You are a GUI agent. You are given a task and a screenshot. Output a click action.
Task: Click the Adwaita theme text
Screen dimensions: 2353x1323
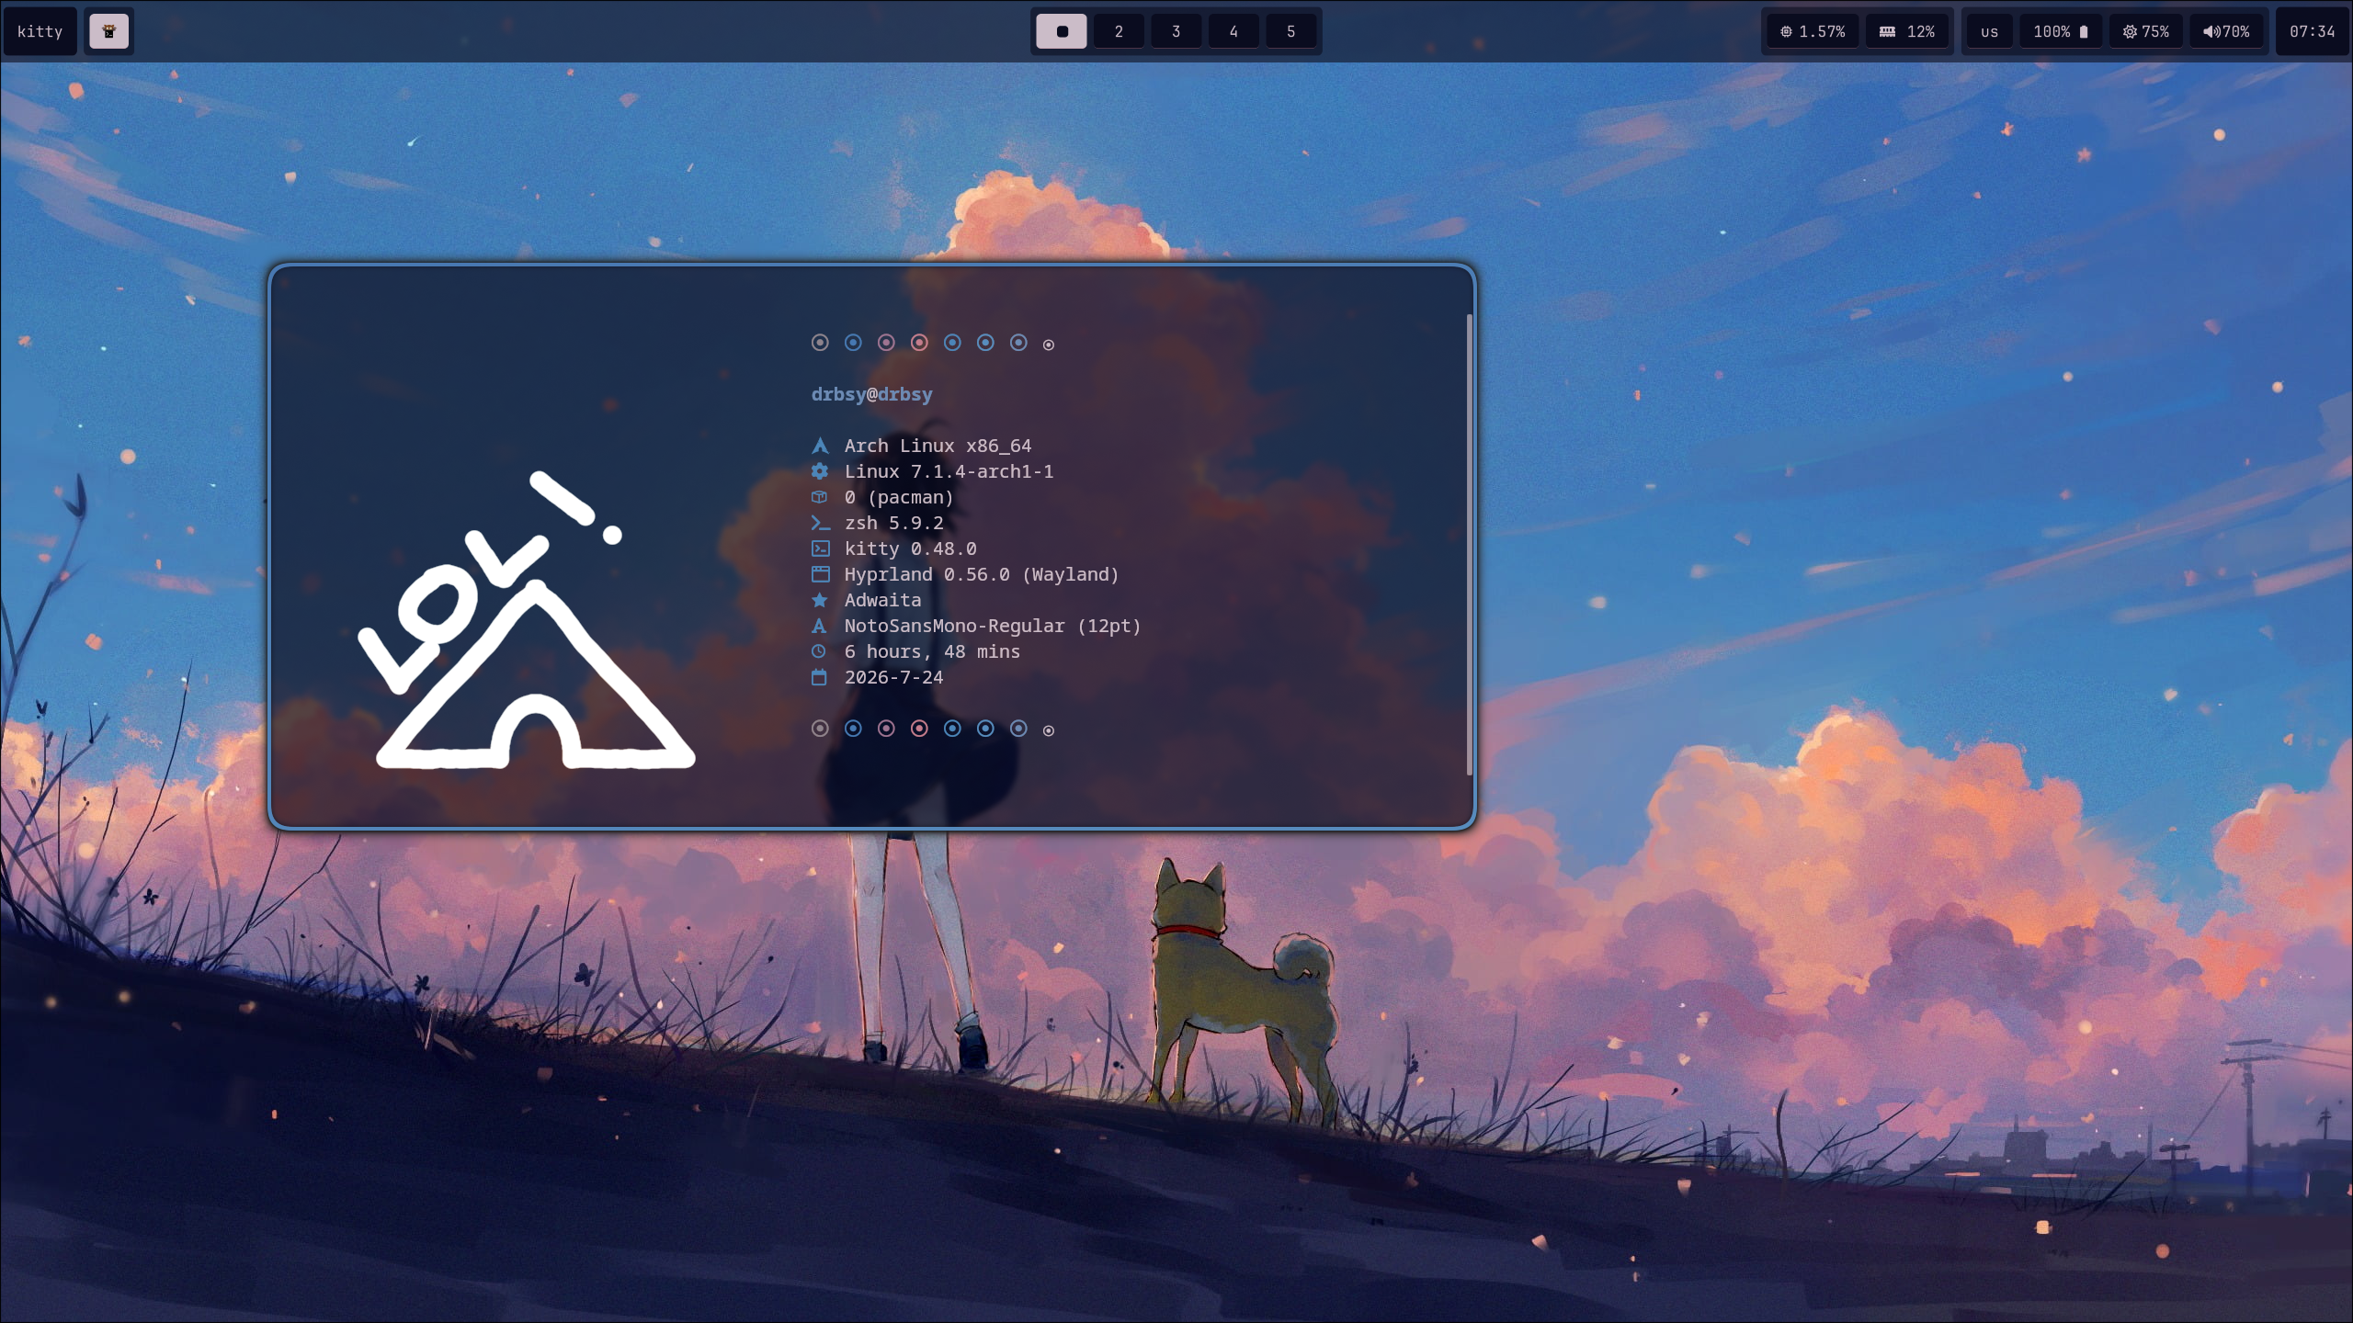click(882, 600)
